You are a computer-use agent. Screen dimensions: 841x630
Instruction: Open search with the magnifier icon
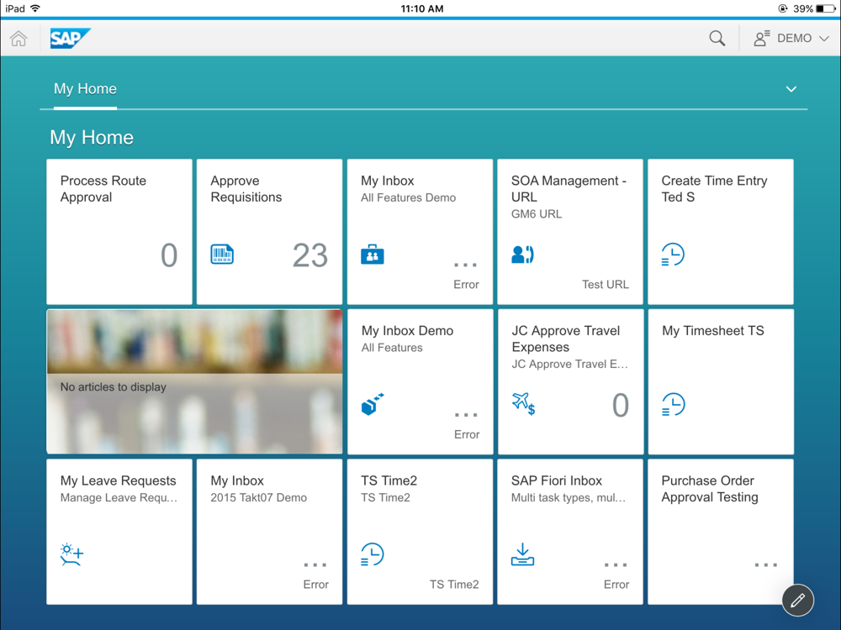coord(717,39)
